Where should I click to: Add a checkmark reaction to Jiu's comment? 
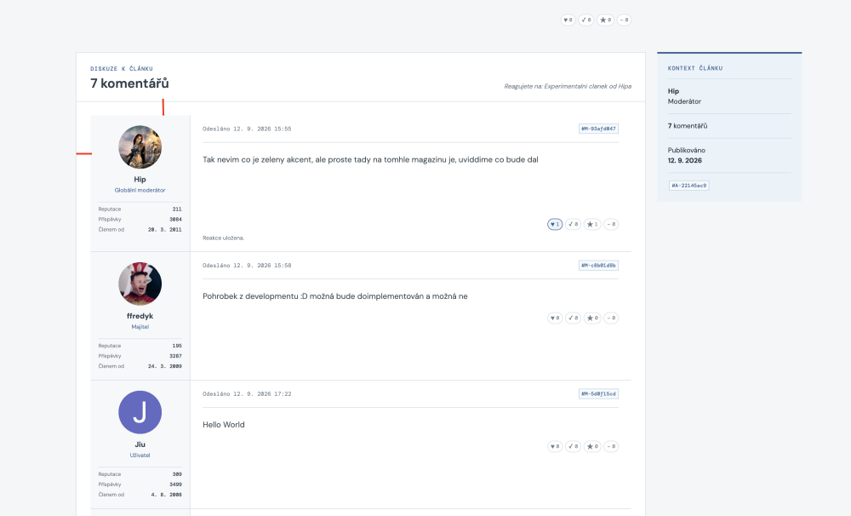click(573, 446)
